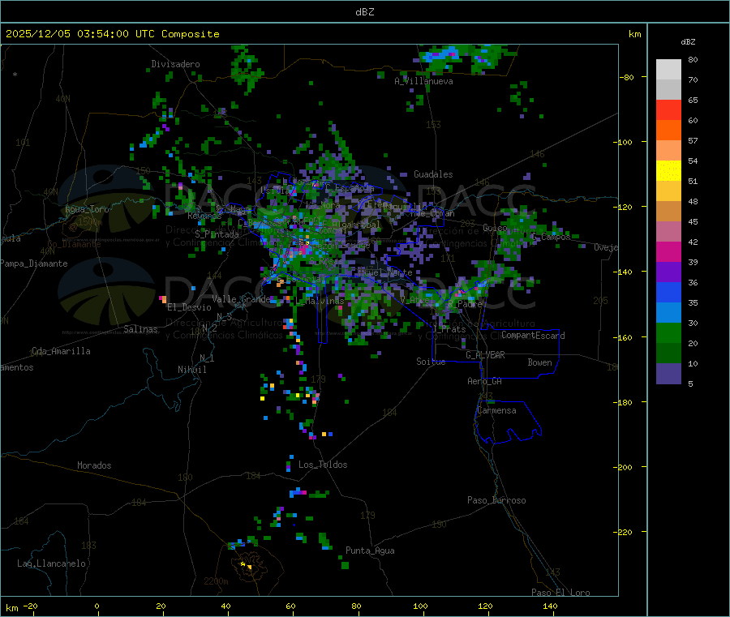Screen dimensions: 730x617
Task: Click the El_Desvio map label
Action: (189, 307)
